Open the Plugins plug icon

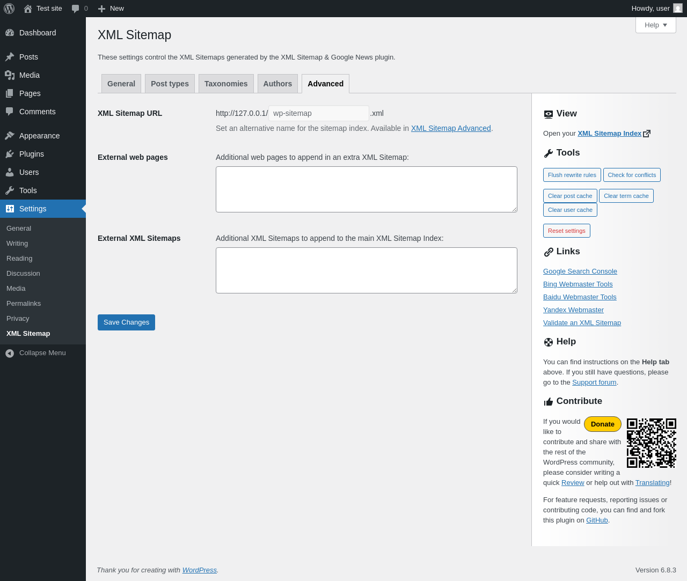point(10,154)
